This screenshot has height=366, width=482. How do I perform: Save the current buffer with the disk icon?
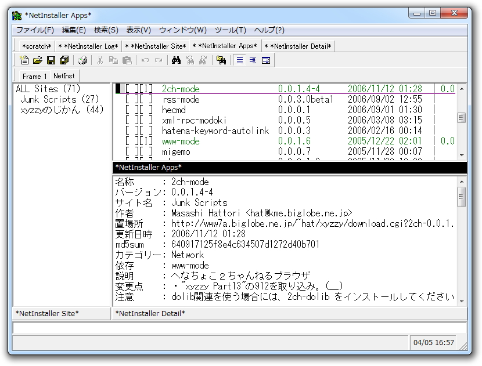51,60
